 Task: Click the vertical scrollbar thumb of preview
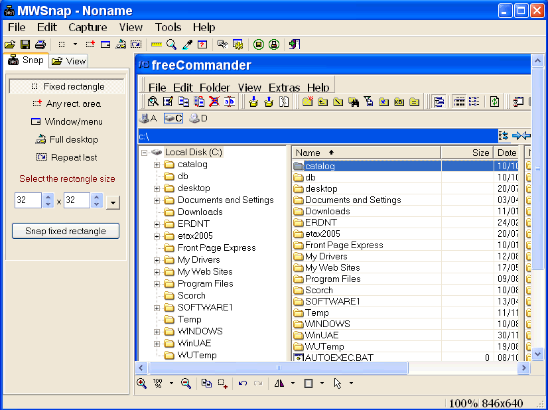click(537, 169)
